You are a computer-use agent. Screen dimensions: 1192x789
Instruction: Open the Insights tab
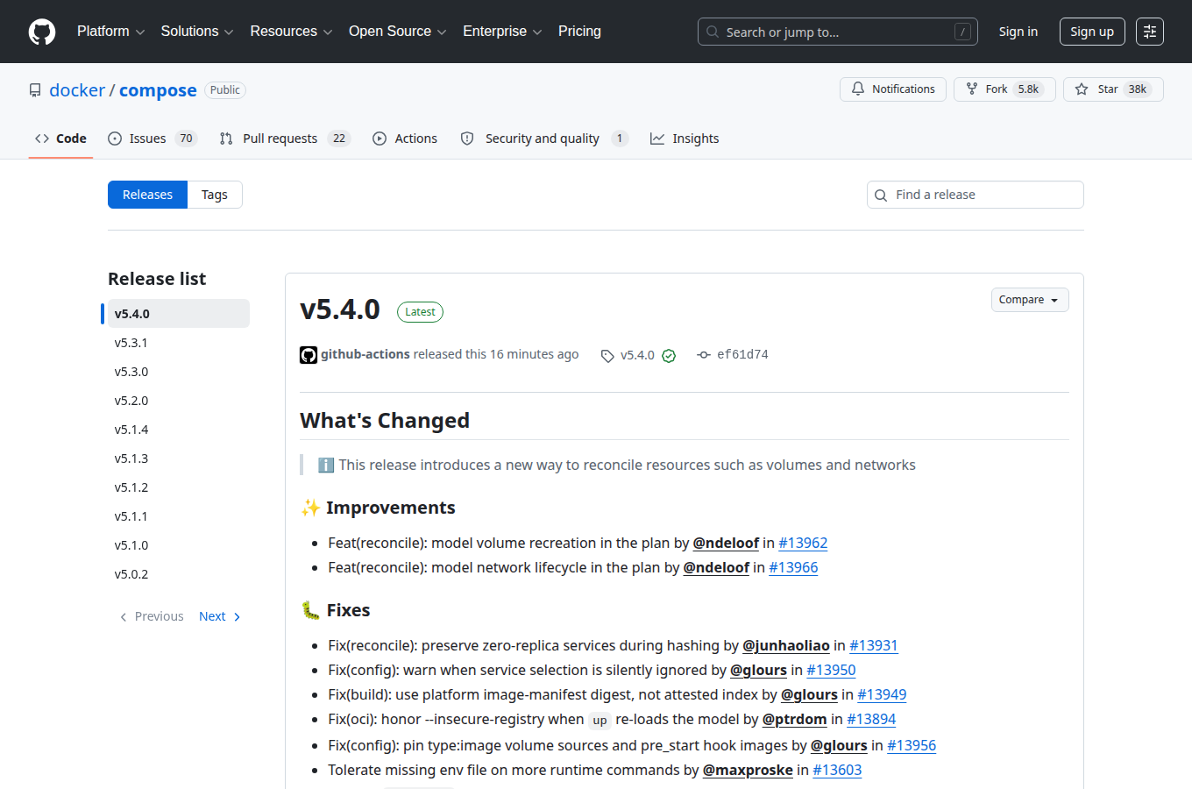tap(685, 139)
